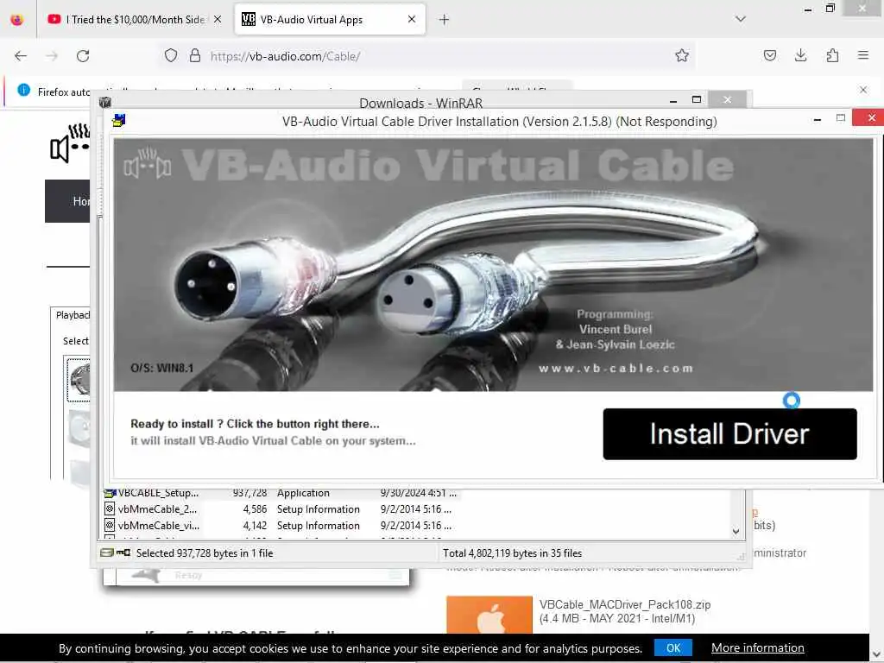The image size is (884, 663).
Task: Select vbMmeCable_vi... setup information file
Action: tap(151, 526)
